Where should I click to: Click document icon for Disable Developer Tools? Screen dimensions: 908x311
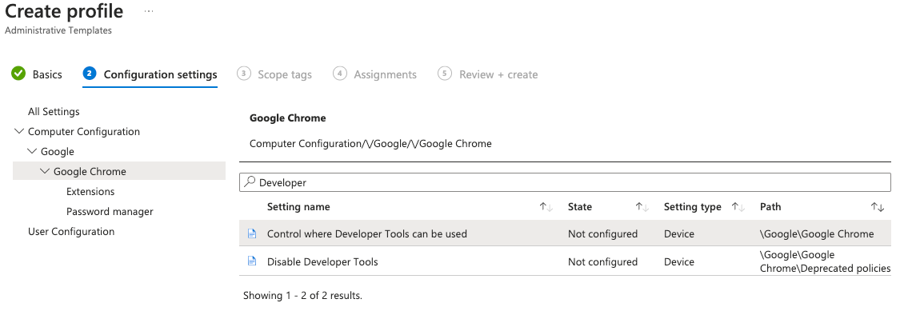coord(252,261)
